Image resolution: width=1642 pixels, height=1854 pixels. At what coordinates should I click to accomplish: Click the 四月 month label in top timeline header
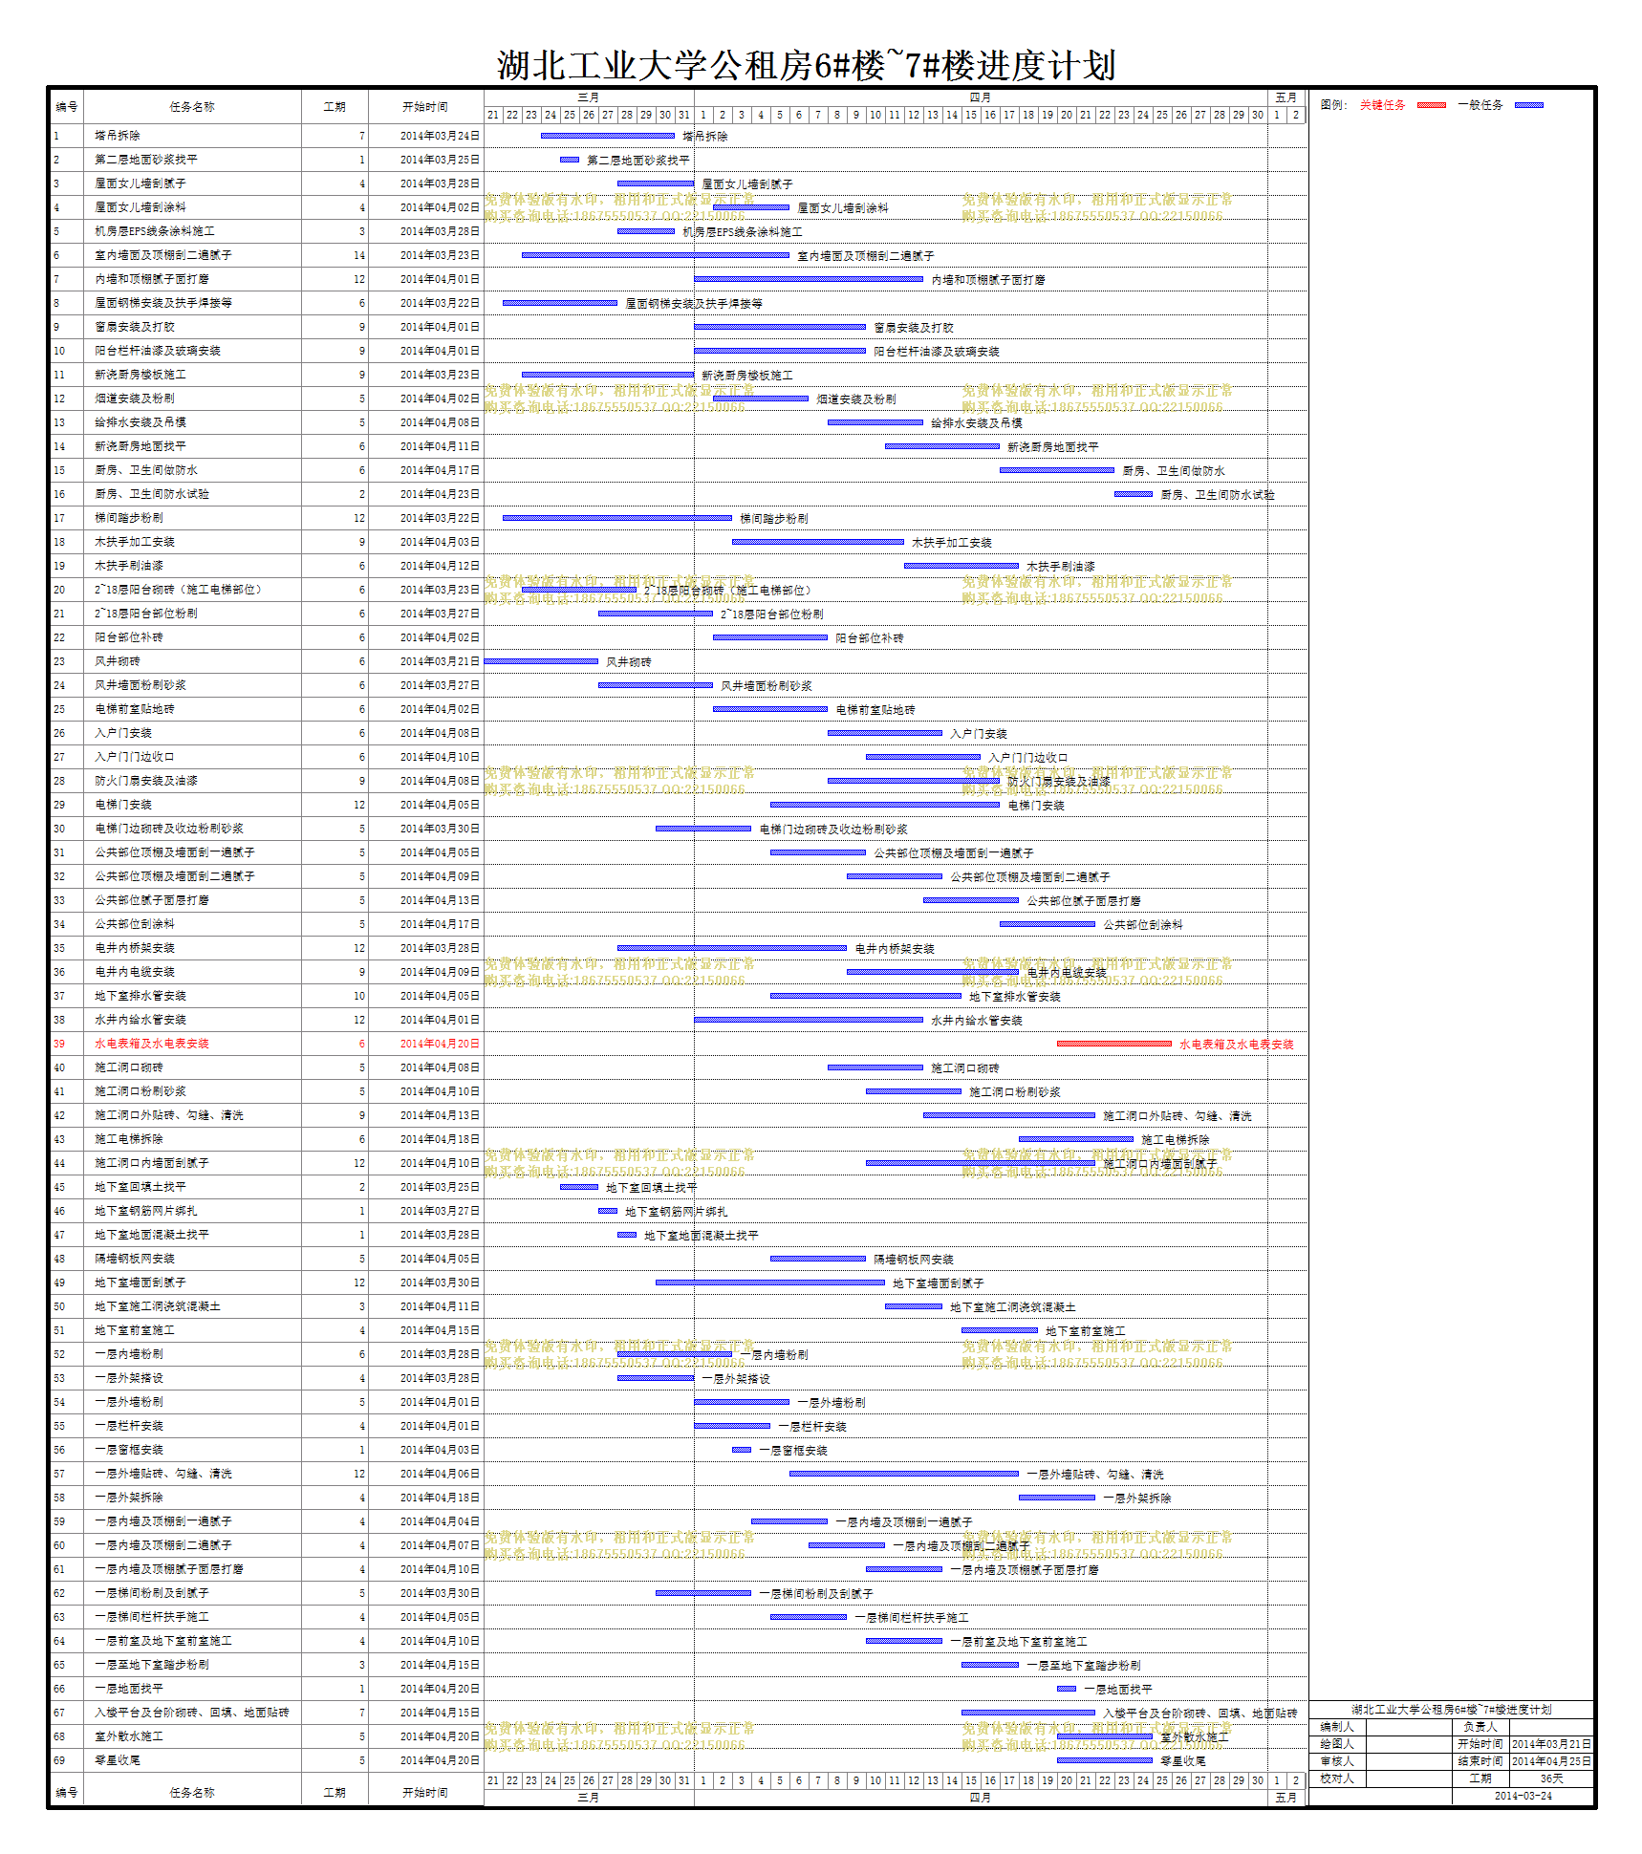click(x=981, y=97)
